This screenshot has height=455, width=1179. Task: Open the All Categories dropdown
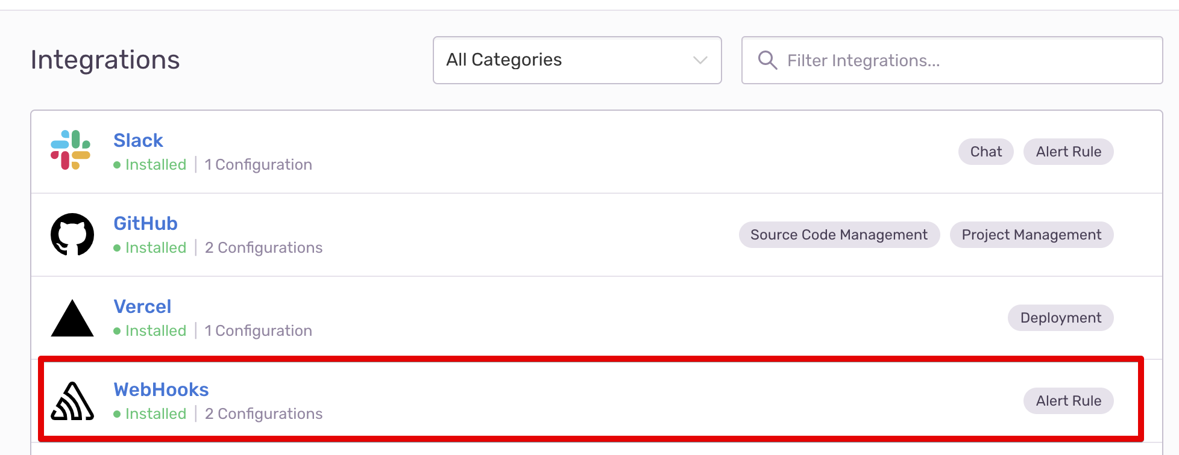[577, 60]
